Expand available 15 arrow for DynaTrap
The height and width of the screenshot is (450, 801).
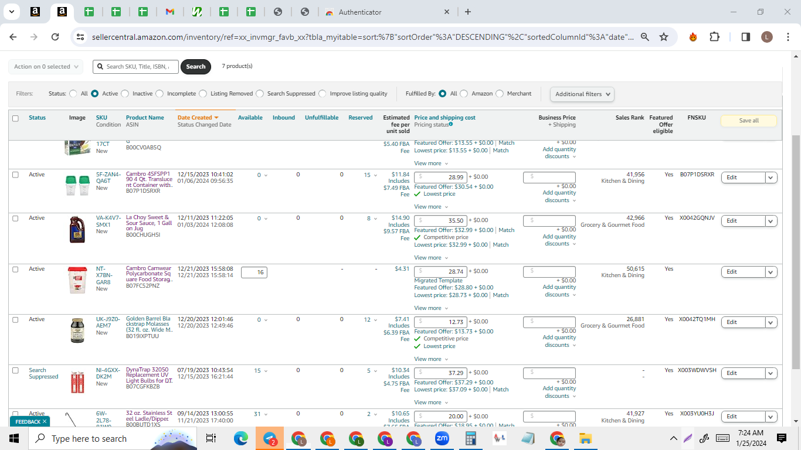[265, 371]
